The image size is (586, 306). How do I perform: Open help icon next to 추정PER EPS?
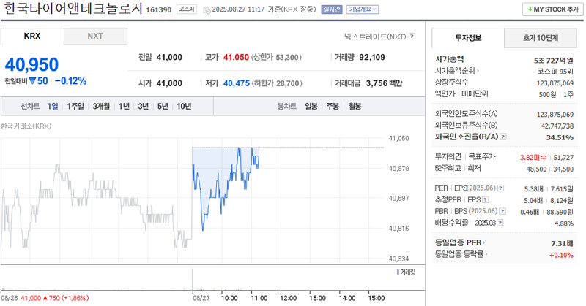click(x=486, y=200)
